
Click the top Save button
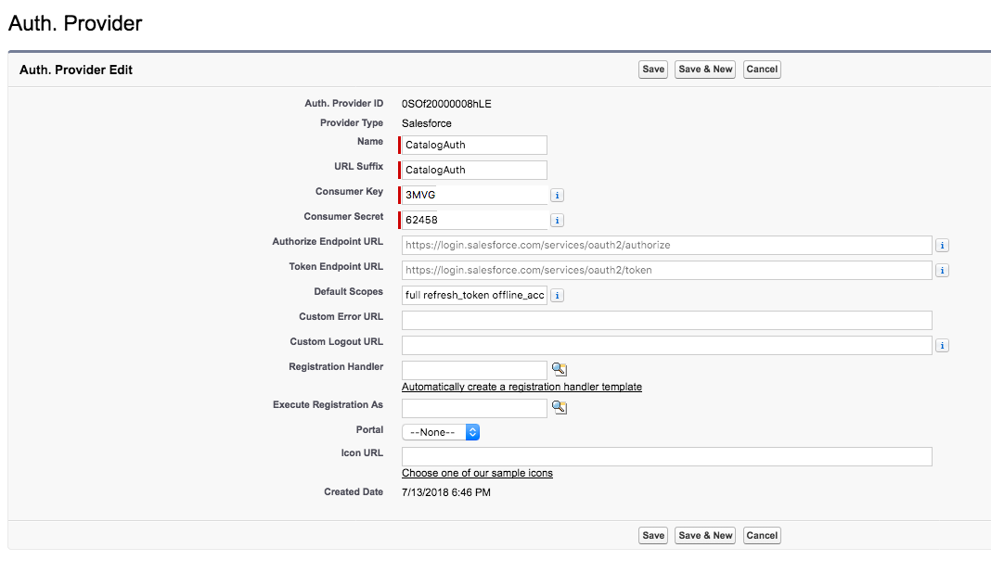(653, 70)
